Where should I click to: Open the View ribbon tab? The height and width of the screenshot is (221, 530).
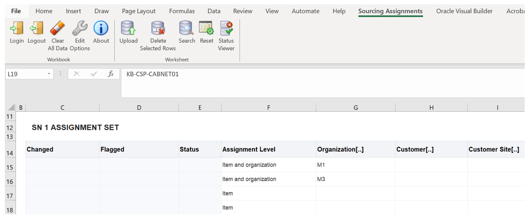[272, 11]
